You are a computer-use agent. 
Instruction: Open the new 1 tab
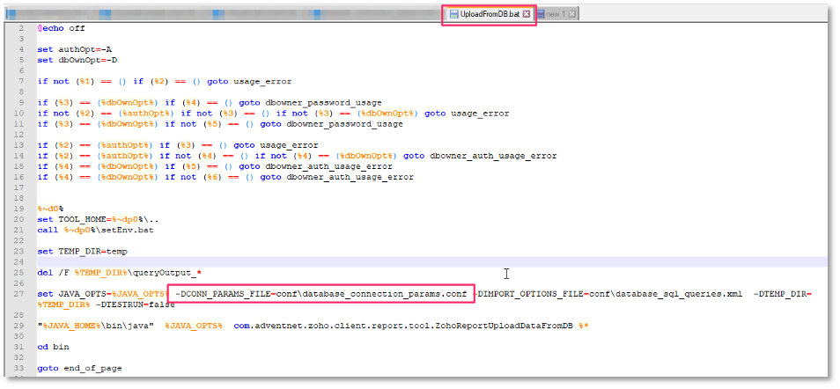[x=555, y=14]
